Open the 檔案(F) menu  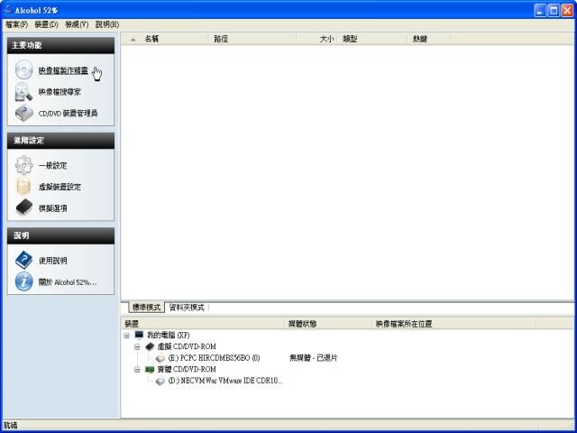pos(16,23)
